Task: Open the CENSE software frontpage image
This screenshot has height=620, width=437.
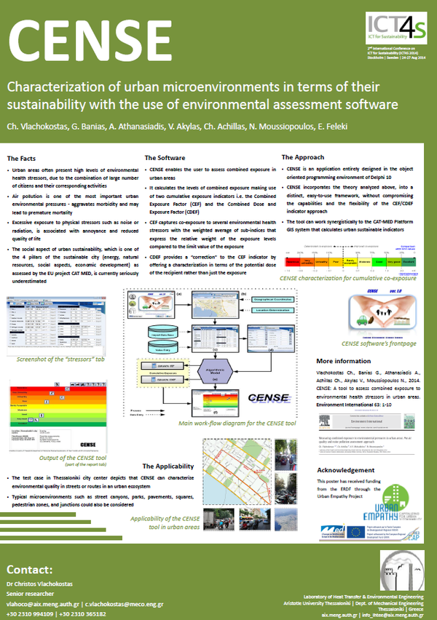Action: 382,314
